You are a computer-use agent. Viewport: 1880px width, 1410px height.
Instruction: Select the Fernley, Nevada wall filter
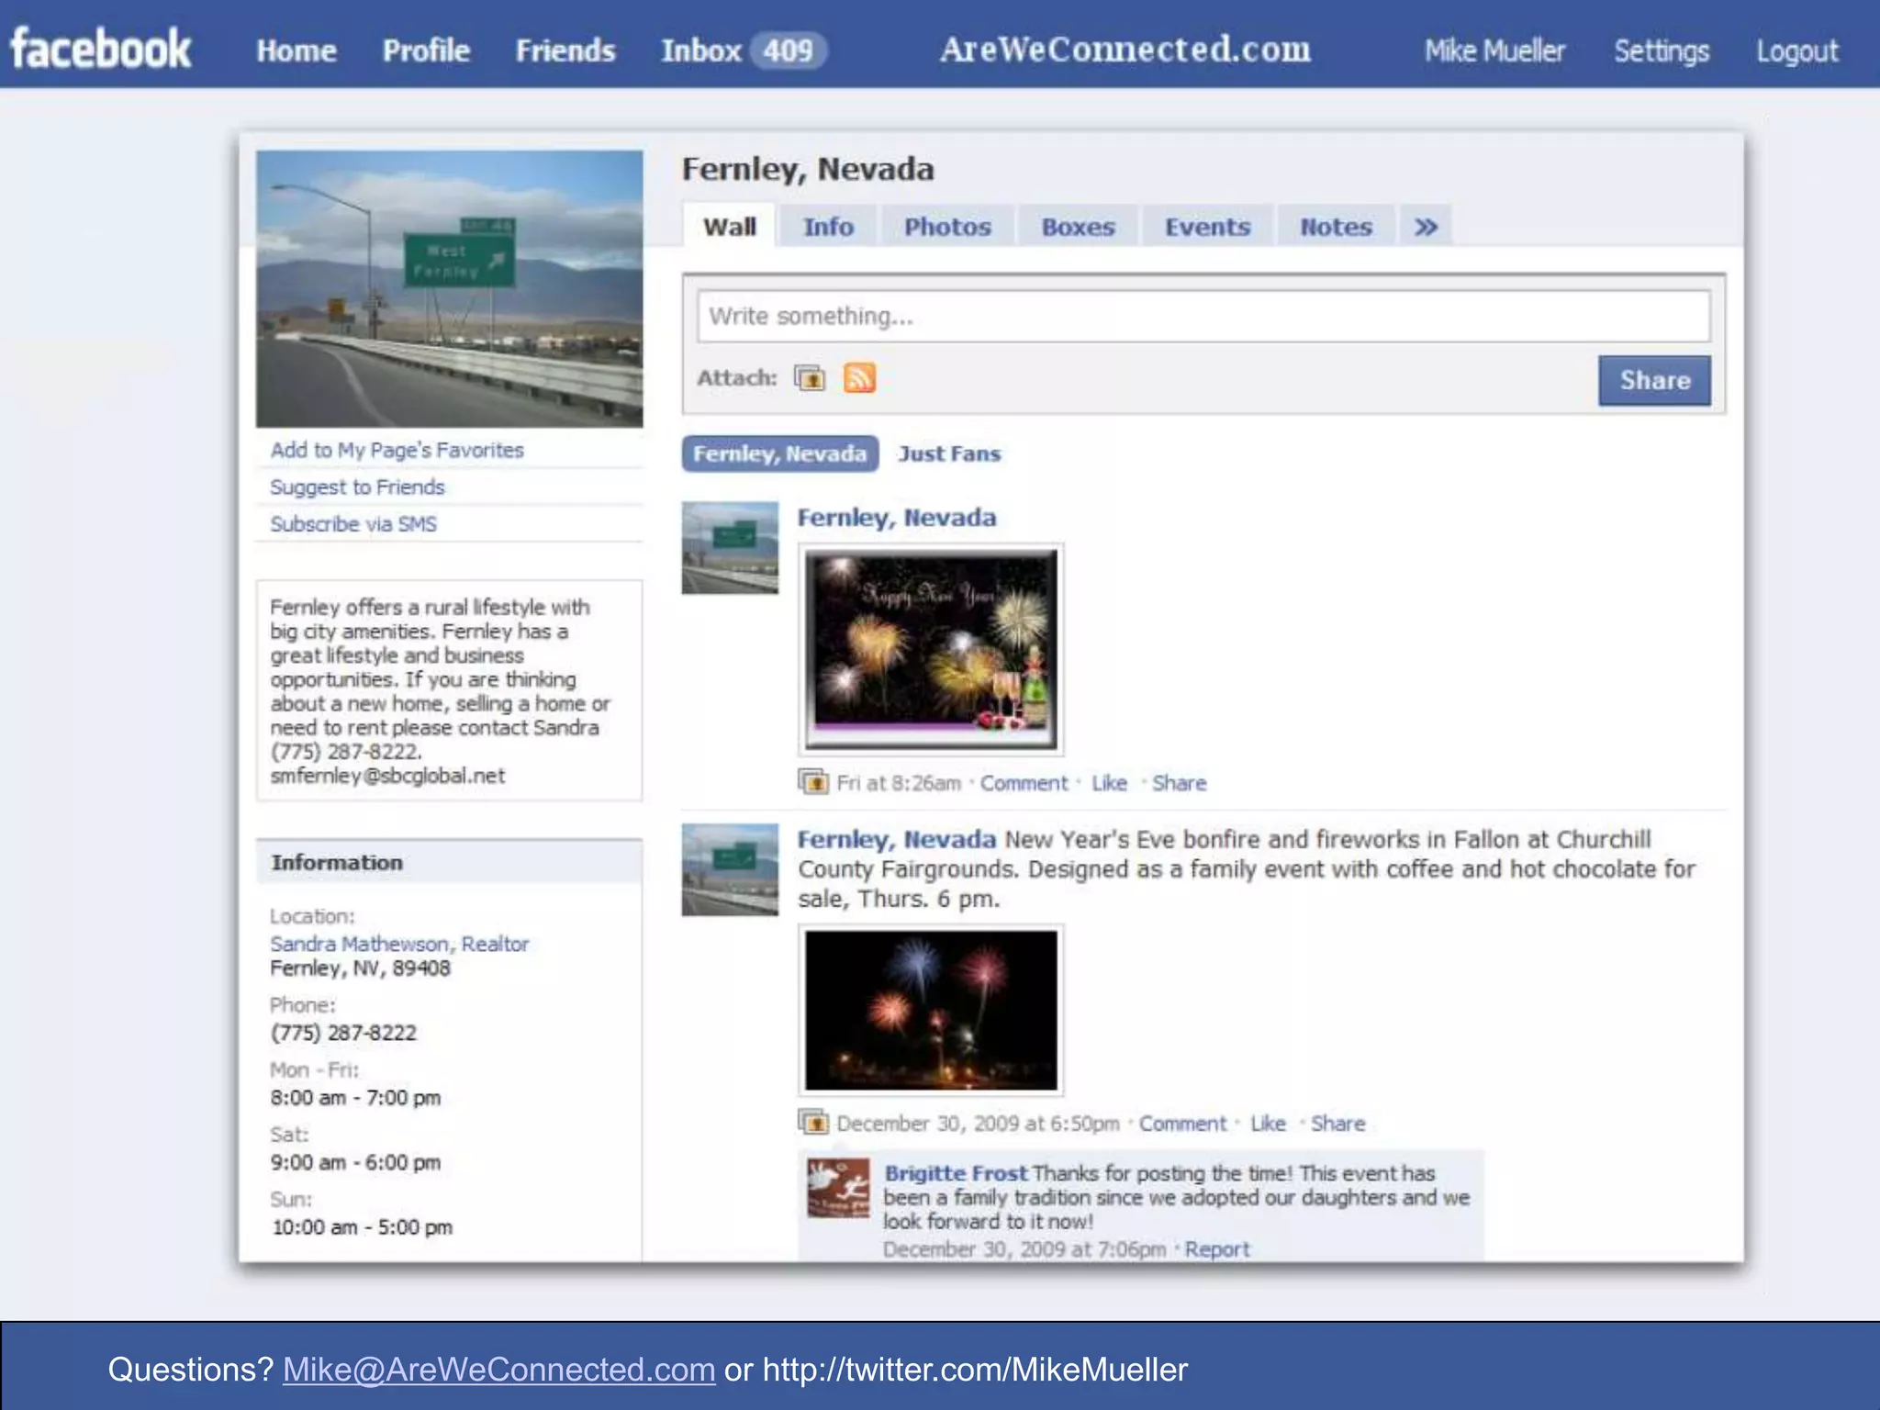point(779,453)
